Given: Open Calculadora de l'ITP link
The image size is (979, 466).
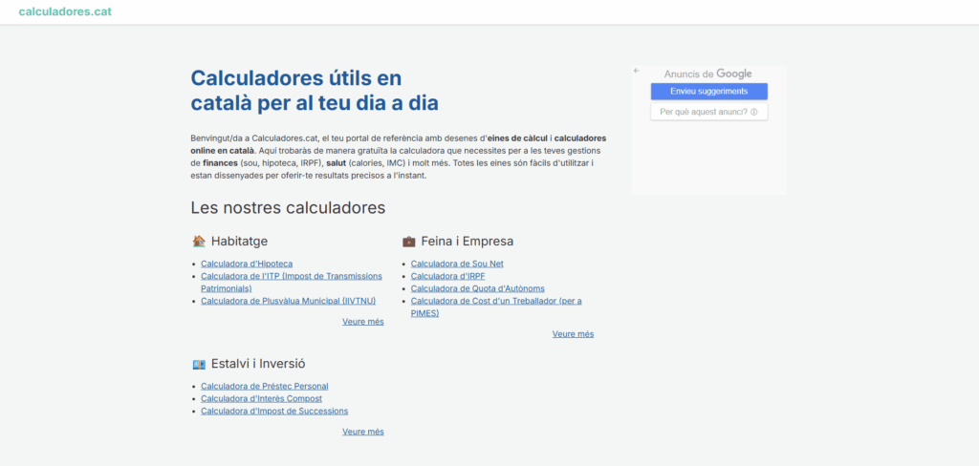Looking at the screenshot, I should pos(292,282).
